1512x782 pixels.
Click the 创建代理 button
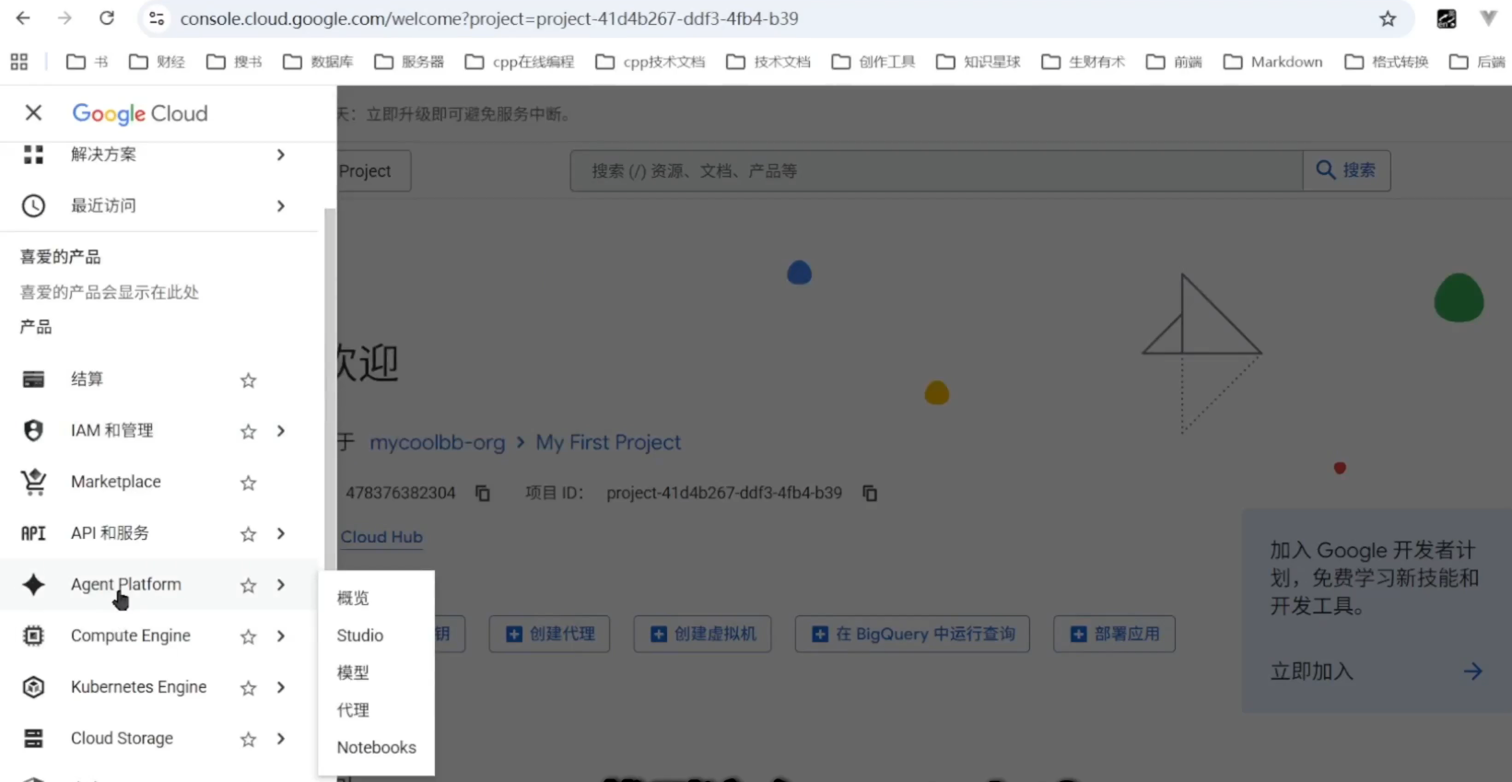pyautogui.click(x=549, y=634)
